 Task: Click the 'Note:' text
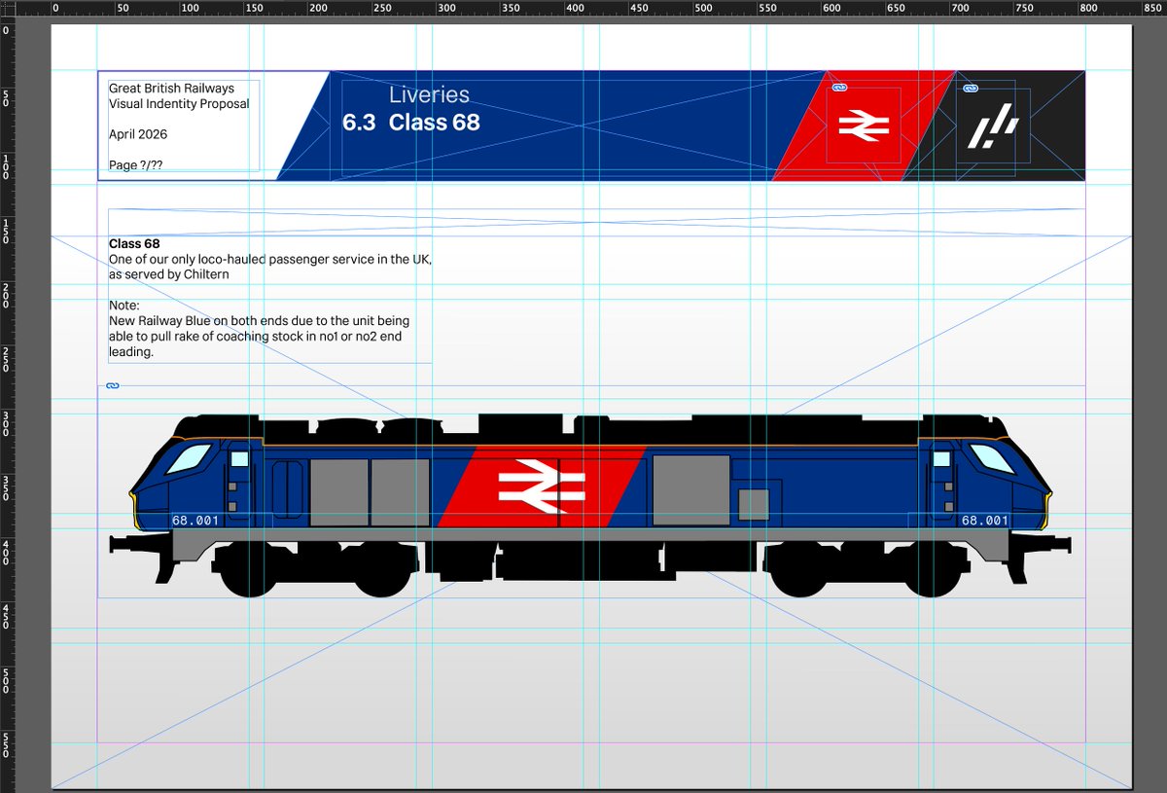pos(124,306)
